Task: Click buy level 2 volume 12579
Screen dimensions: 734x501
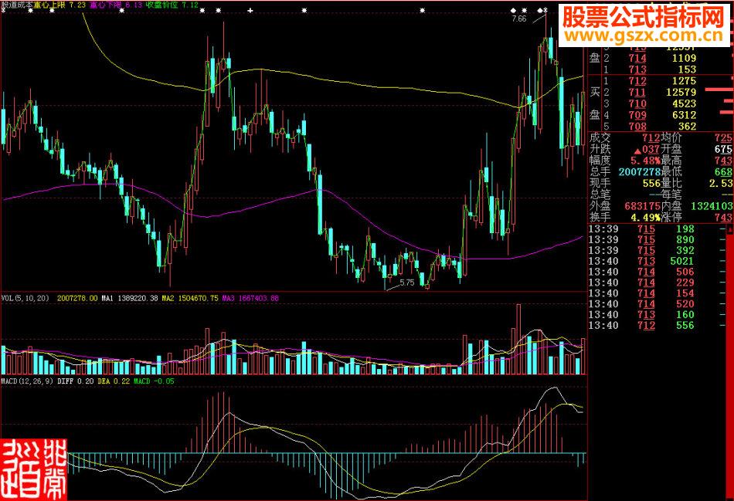Action: 681,92
